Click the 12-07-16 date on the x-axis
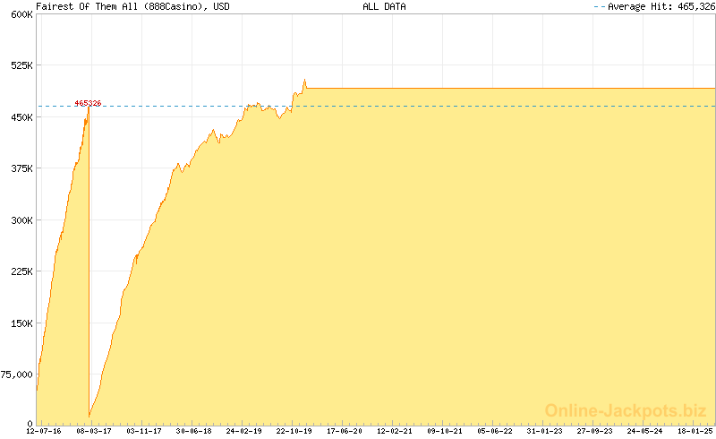Viewport: 716px width, 439px height. (44, 432)
